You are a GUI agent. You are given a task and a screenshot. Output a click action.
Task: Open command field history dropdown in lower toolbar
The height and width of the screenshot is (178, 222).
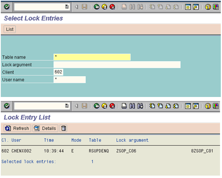pyautogui.click(x=67, y=106)
